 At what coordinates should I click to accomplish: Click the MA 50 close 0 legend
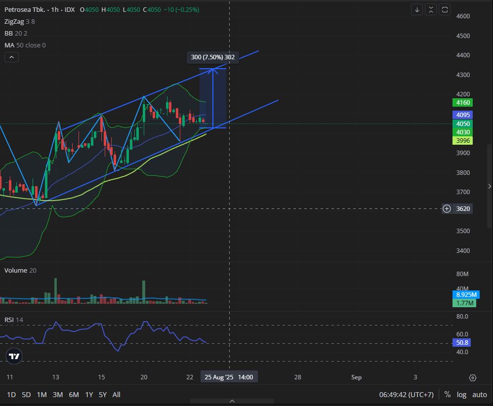point(25,45)
